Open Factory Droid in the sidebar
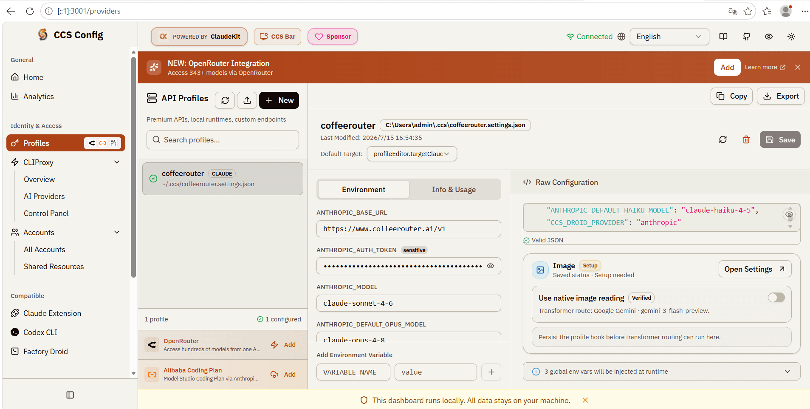 coord(66,352)
